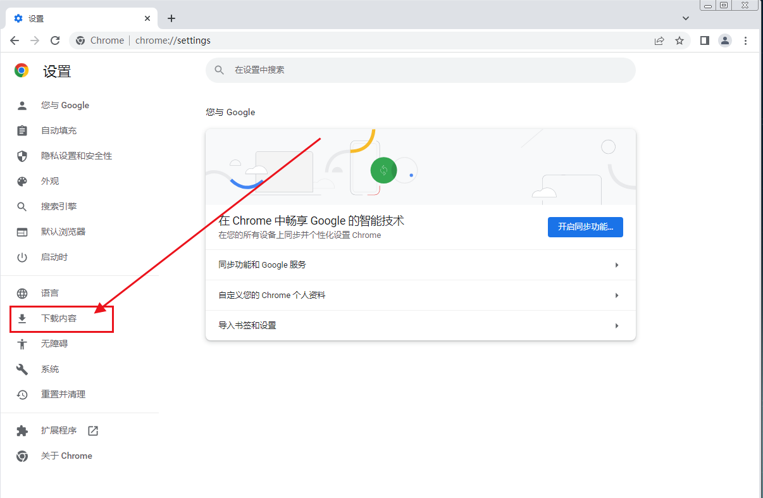Click the puzzle icon for 扩展程序
The width and height of the screenshot is (763, 498).
pyautogui.click(x=22, y=431)
